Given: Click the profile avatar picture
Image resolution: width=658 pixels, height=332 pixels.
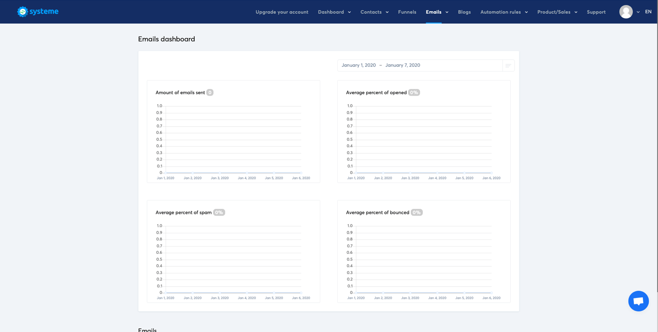Looking at the screenshot, I should point(626,11).
